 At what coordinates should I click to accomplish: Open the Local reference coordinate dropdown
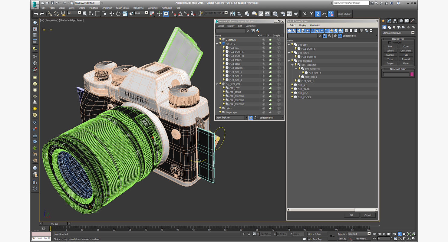tap(141, 13)
